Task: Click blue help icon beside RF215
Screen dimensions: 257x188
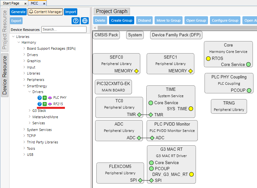Action: (x=39, y=104)
